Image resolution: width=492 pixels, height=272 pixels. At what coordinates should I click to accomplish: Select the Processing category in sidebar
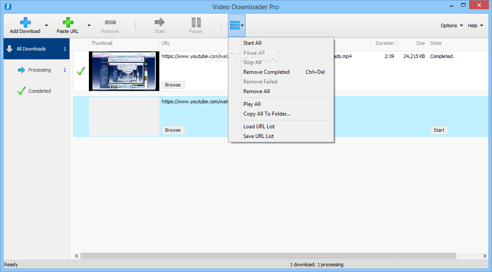point(37,70)
